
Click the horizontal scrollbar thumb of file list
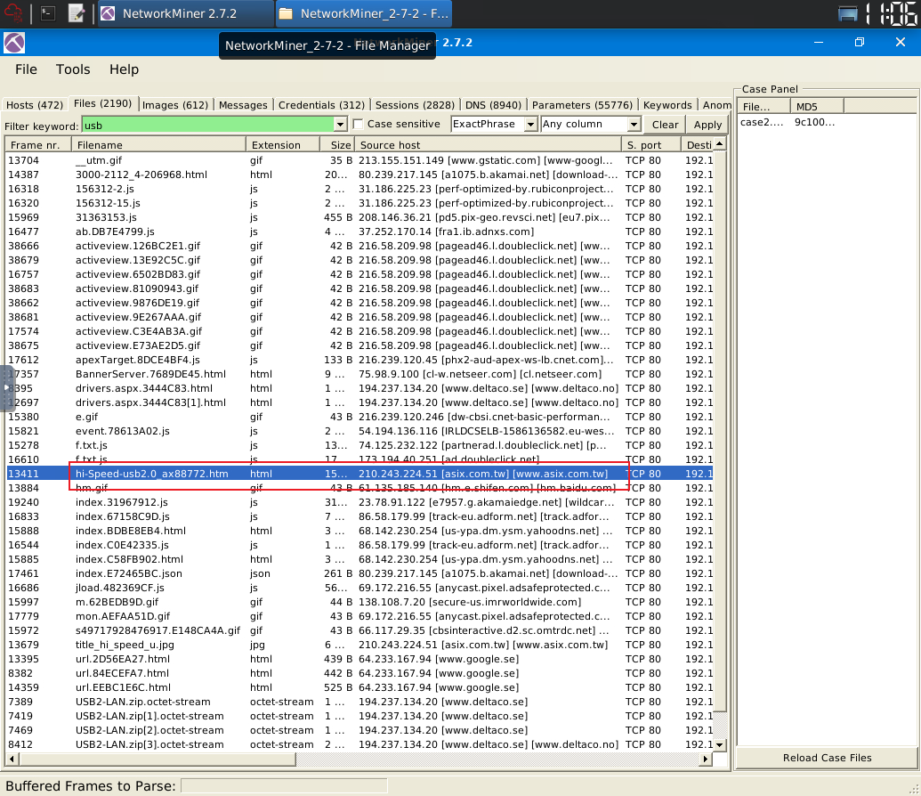(157, 759)
